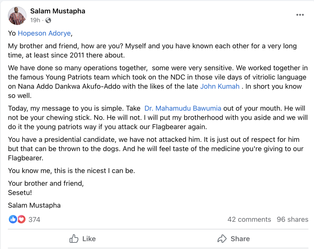
Task: Open the author name link in the header
Action: (x=58, y=11)
